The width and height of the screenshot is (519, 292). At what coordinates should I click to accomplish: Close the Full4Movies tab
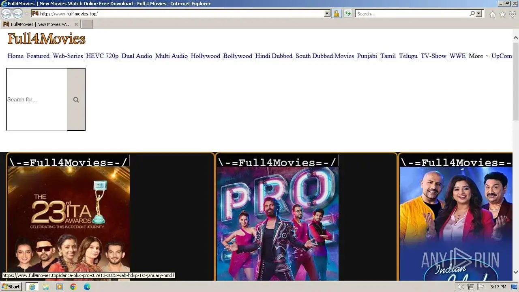[76, 24]
